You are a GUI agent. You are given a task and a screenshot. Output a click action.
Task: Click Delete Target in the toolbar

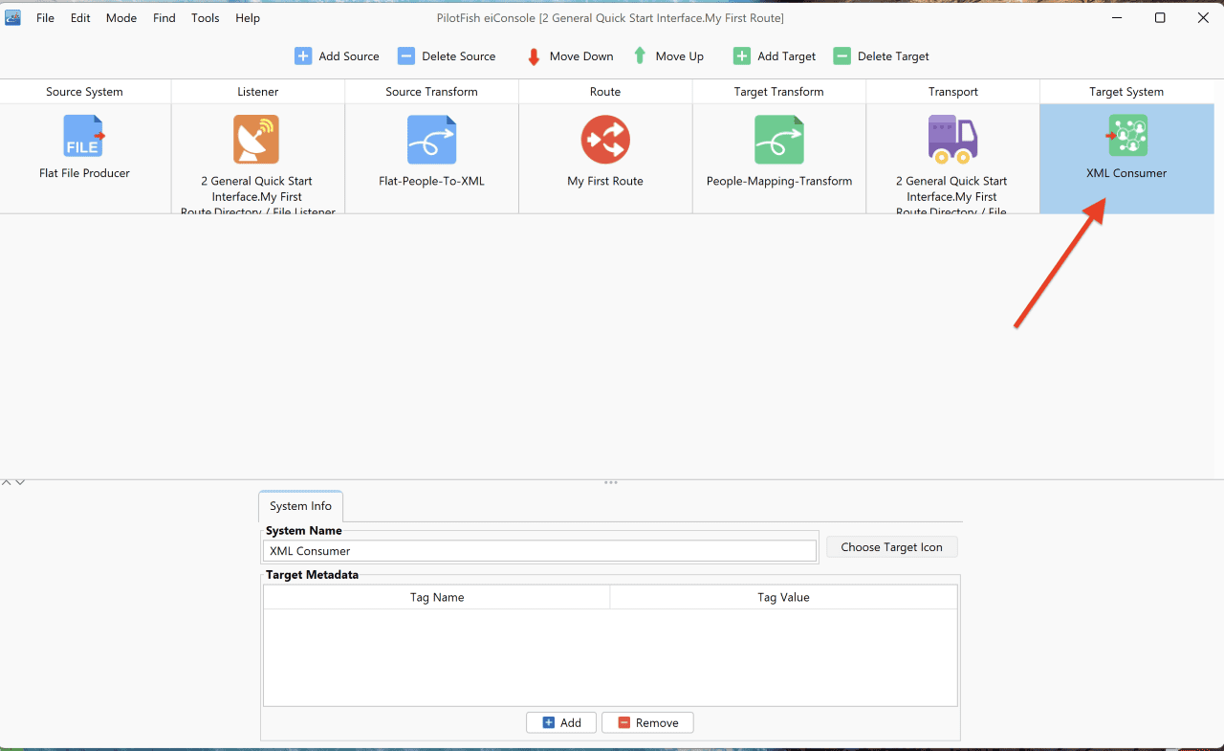(882, 56)
